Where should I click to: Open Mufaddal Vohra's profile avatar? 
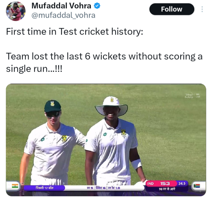[x=16, y=11]
